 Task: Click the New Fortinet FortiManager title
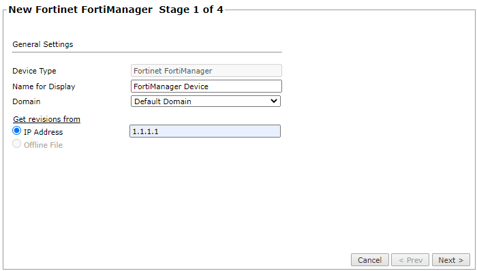pos(80,10)
